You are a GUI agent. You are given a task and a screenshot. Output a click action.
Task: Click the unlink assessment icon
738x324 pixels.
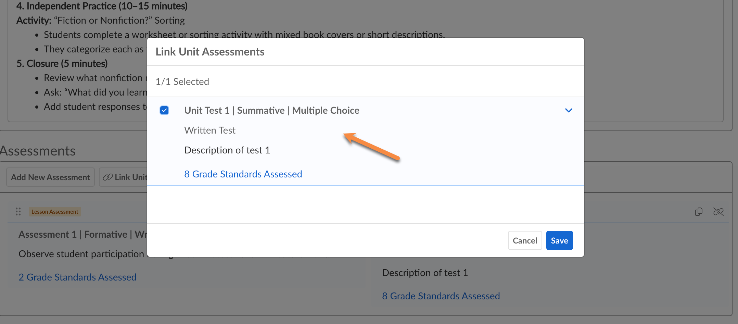pos(718,212)
